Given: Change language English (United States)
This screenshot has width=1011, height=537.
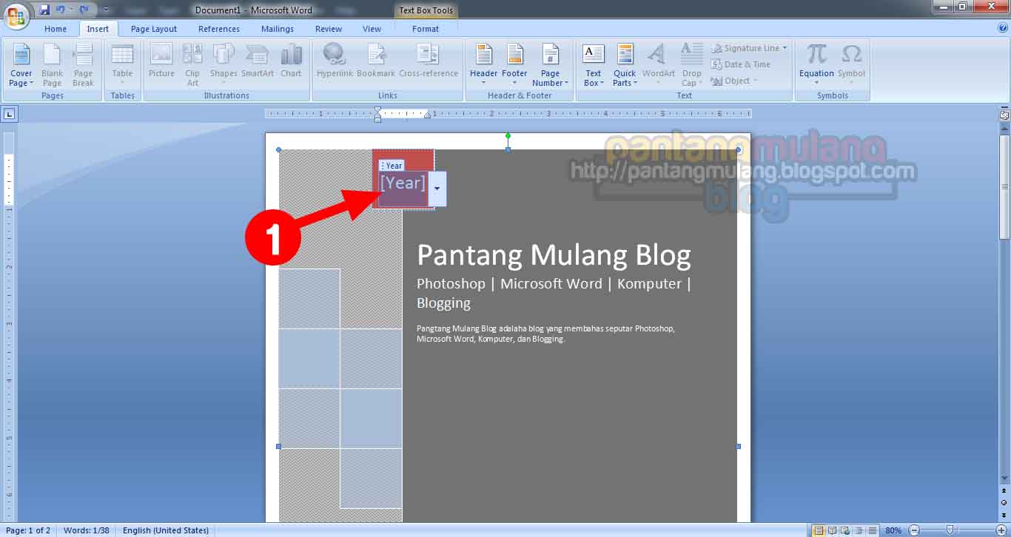Looking at the screenshot, I should click(166, 530).
